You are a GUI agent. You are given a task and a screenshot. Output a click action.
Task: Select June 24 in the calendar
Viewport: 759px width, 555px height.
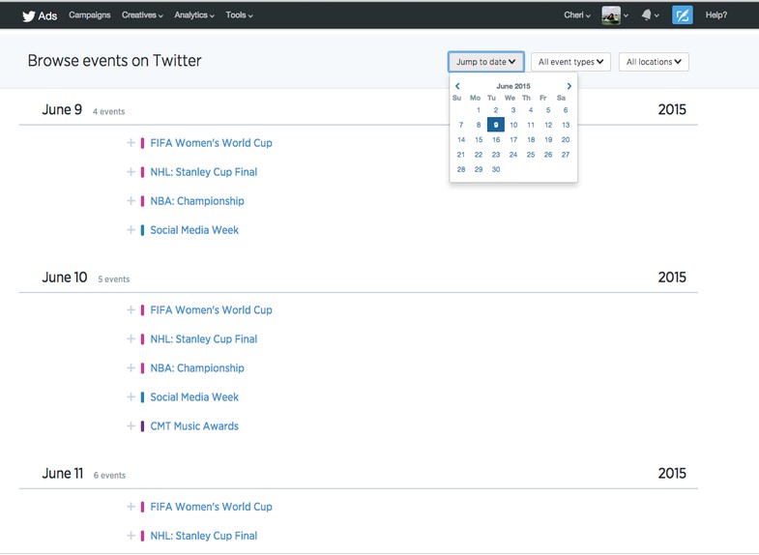pos(513,155)
